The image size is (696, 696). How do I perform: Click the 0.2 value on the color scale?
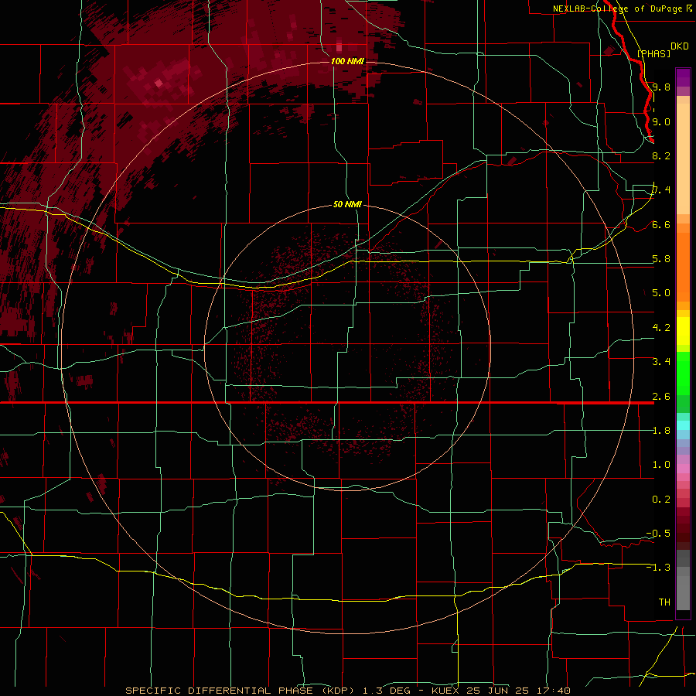(661, 500)
